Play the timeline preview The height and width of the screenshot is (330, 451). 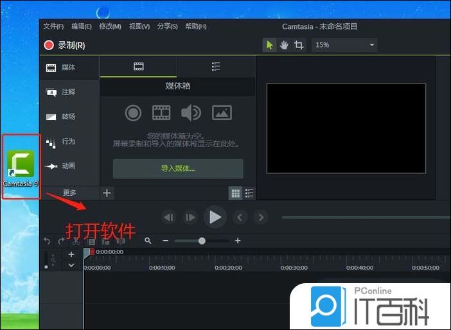pyautogui.click(x=215, y=217)
